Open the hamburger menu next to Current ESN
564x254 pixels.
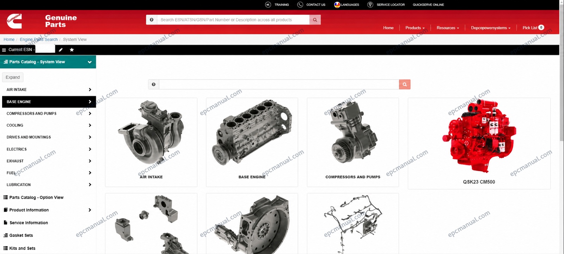tap(4, 50)
